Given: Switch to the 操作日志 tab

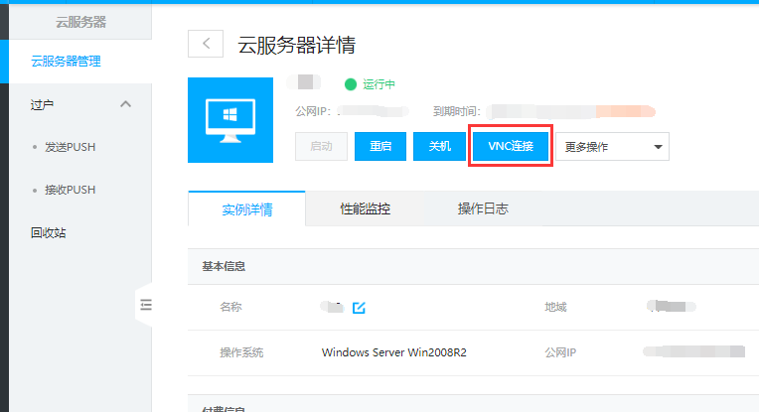Looking at the screenshot, I should click(483, 208).
